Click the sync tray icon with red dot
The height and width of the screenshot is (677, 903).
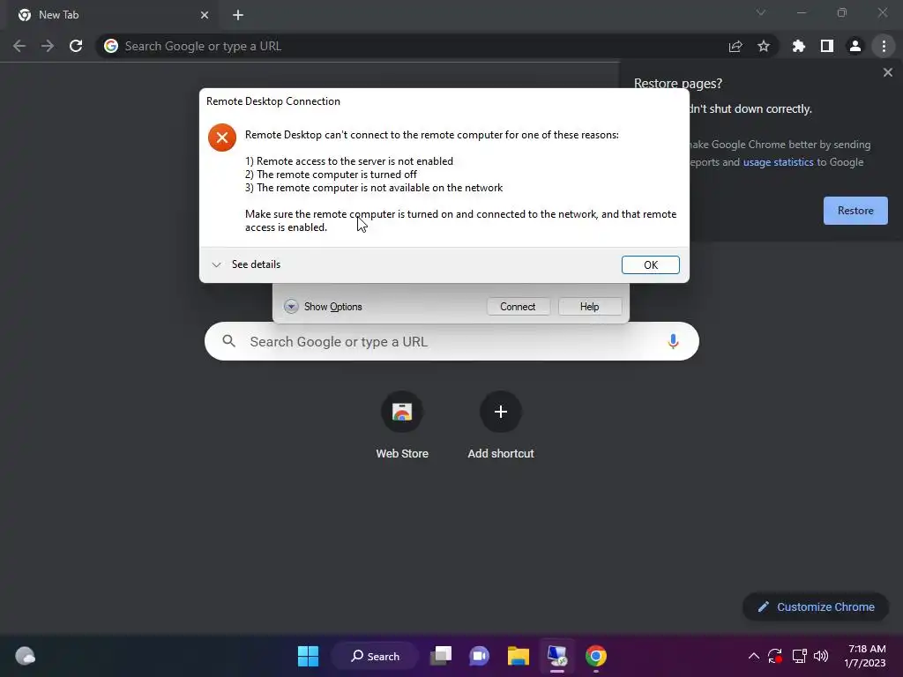tap(775, 656)
